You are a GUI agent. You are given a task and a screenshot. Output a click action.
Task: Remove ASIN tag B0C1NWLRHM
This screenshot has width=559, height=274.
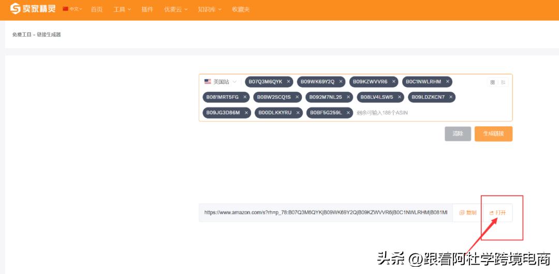(x=447, y=82)
